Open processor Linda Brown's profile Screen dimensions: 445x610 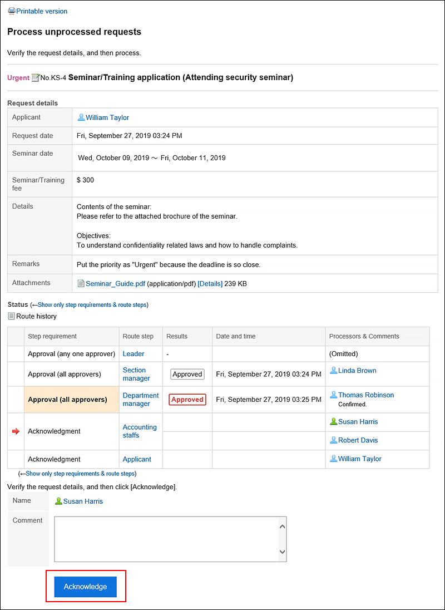coord(357,371)
